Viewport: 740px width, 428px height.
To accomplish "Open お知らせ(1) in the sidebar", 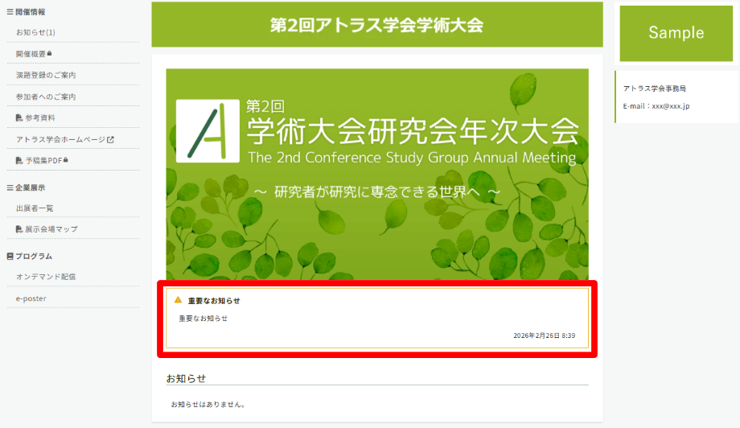I will coord(35,32).
